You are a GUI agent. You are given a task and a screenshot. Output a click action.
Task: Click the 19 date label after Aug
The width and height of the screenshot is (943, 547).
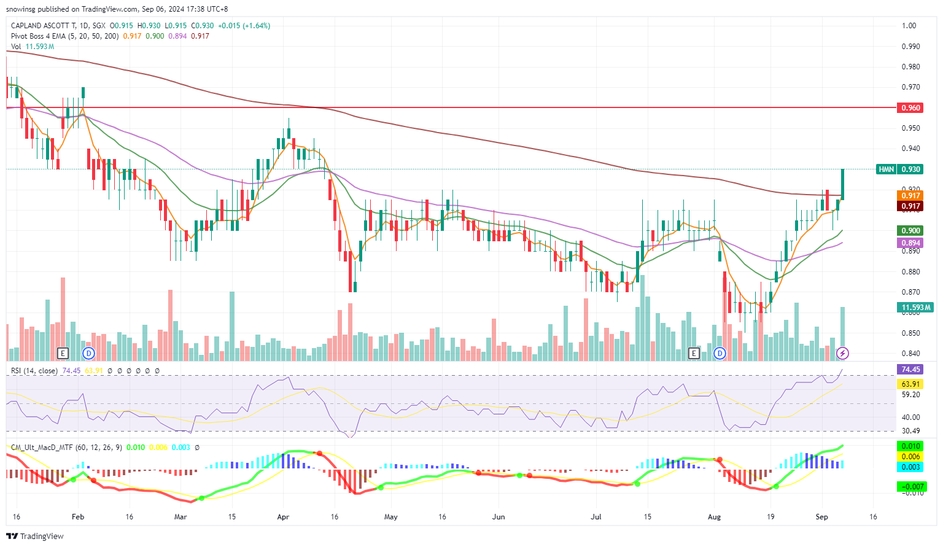[770, 517]
